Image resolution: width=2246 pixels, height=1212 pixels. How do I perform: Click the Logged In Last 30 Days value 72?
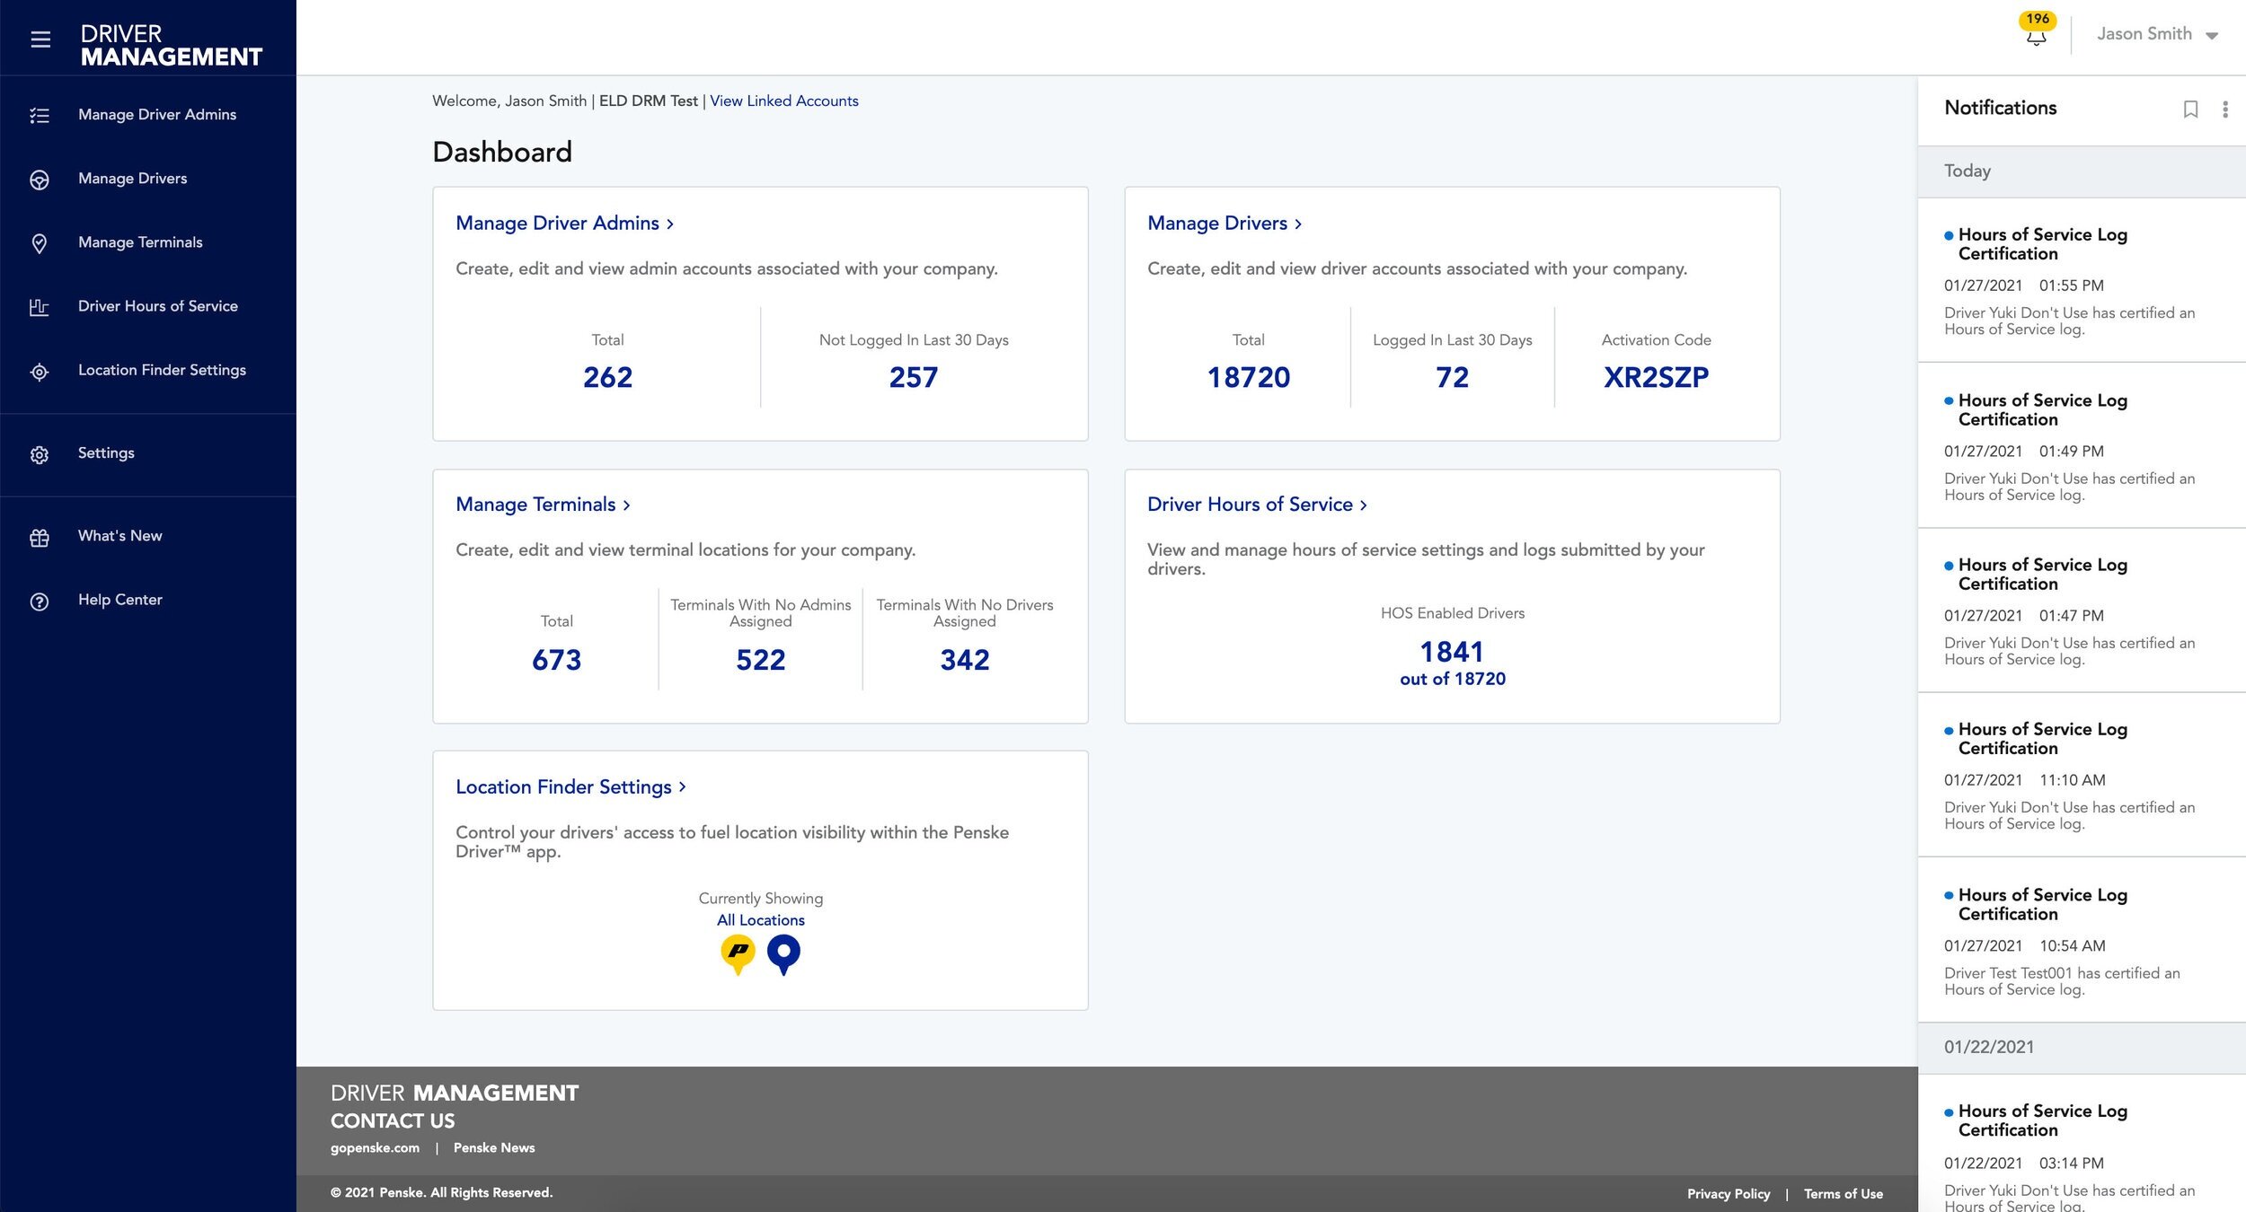[x=1452, y=377]
